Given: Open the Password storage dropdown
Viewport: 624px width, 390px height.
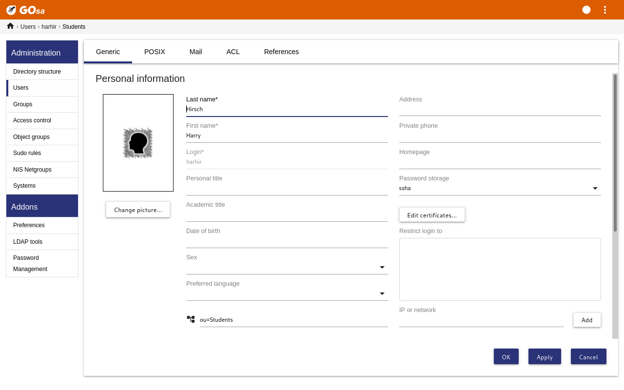Looking at the screenshot, I should click(500, 188).
